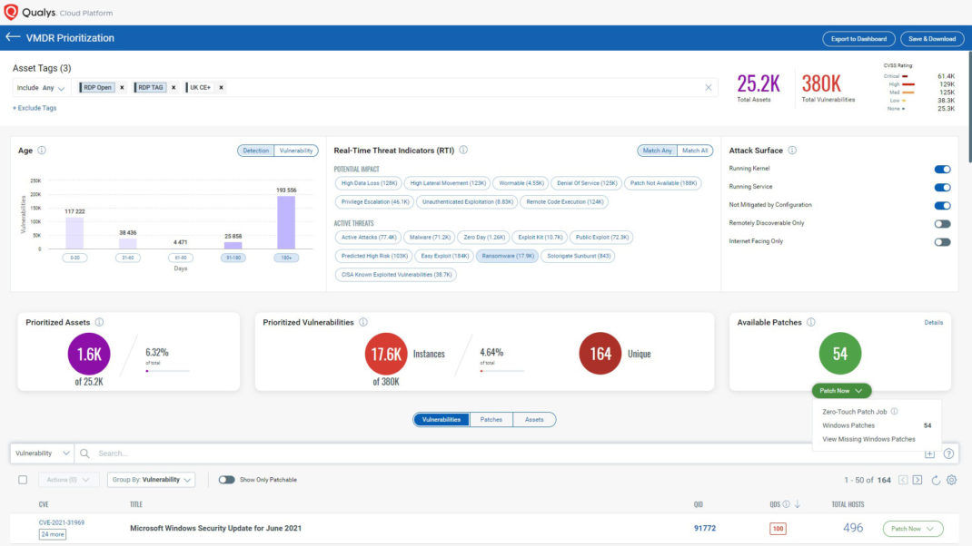
Task: Remove the RDP TAG tag
Action: coord(174,87)
